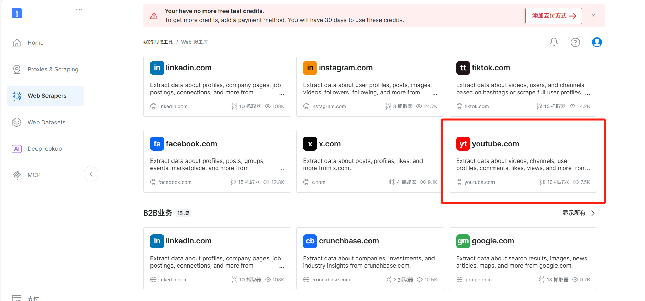The width and height of the screenshot is (645, 301).
Task: Open the x.com scraper card title
Action: click(x=330, y=144)
